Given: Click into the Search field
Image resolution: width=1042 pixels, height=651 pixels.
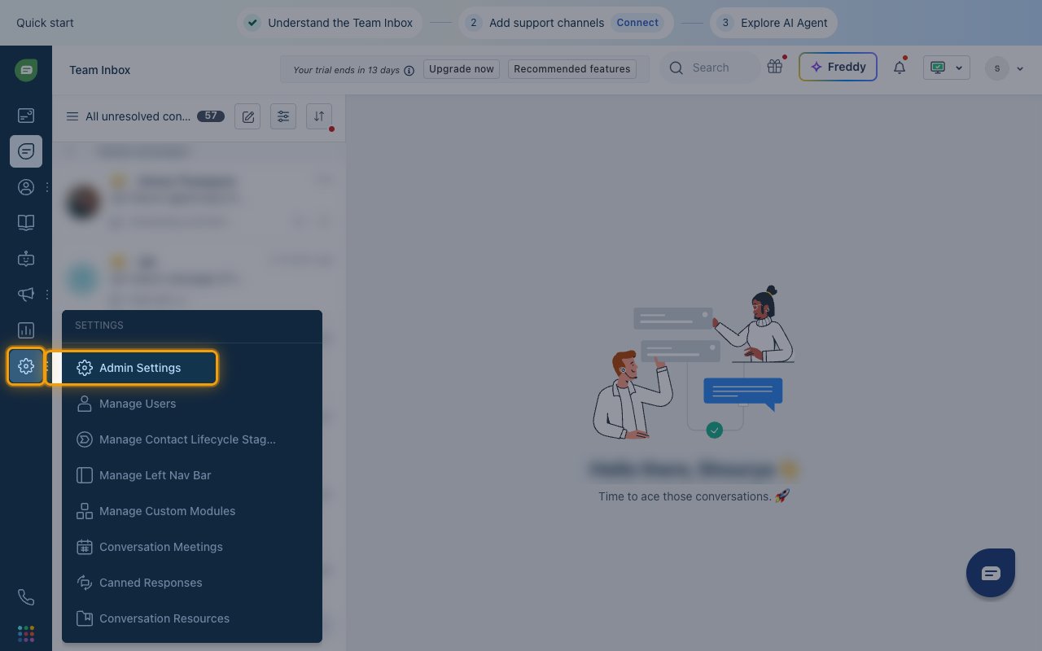Looking at the screenshot, I should point(710,68).
